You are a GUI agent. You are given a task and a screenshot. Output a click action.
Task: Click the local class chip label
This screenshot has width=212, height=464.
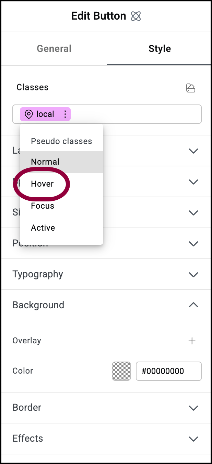tap(45, 114)
